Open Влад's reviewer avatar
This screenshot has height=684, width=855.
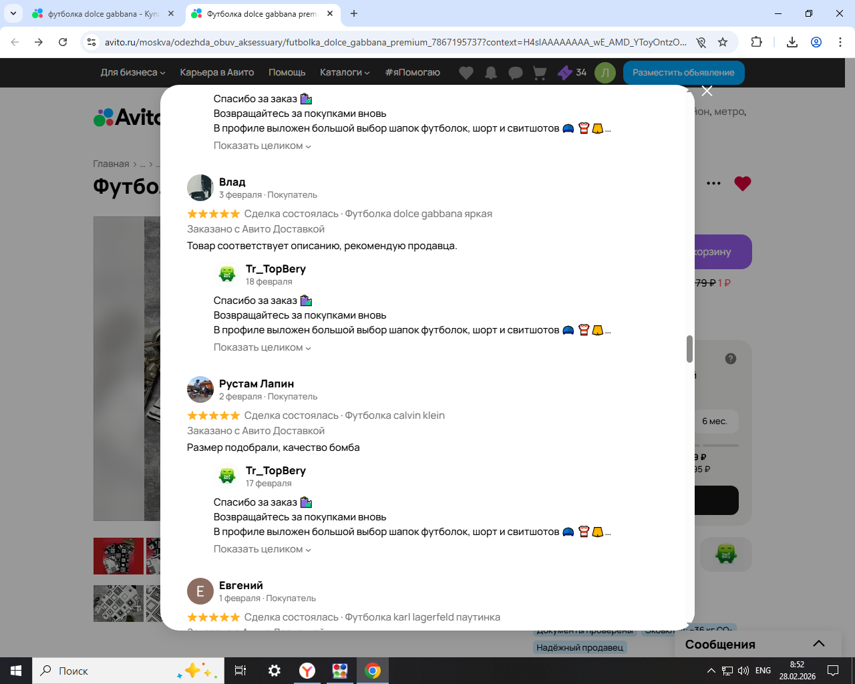[200, 188]
